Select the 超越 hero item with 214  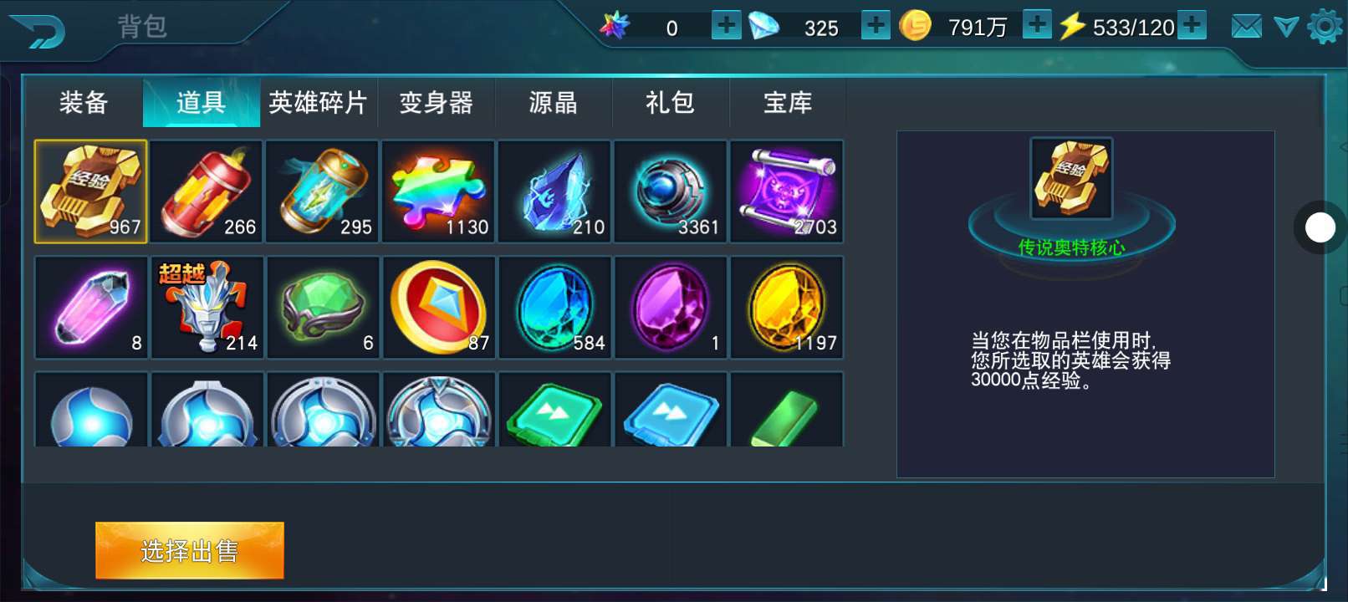tap(207, 308)
